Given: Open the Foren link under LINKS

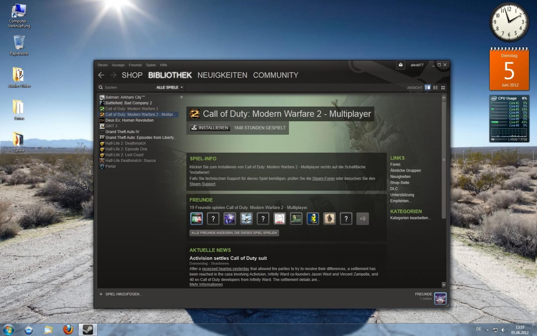Looking at the screenshot, I should pyautogui.click(x=395, y=164).
